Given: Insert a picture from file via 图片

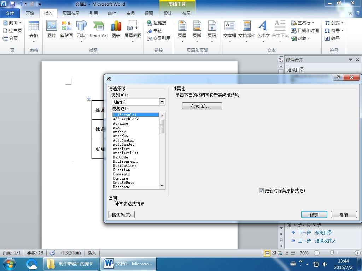Looking at the screenshot, I should tap(52, 29).
